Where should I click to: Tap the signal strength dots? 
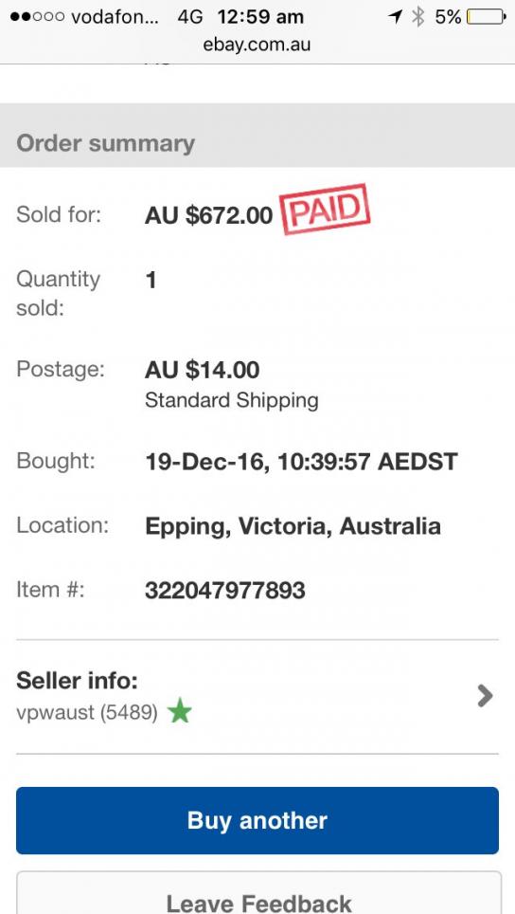pos(37,17)
